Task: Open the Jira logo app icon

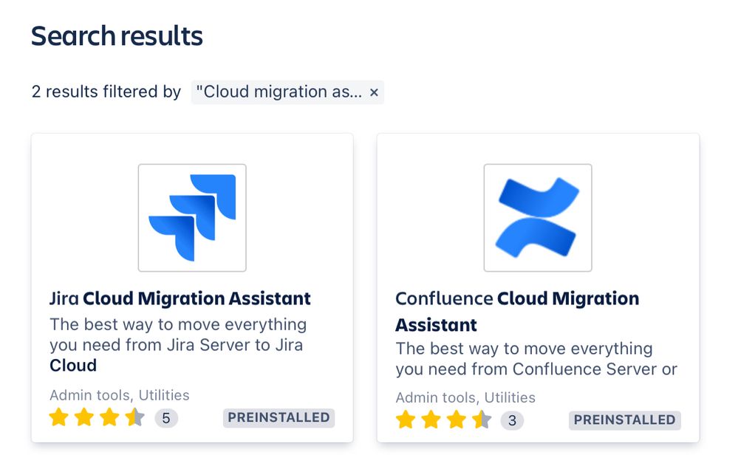Action: point(192,218)
